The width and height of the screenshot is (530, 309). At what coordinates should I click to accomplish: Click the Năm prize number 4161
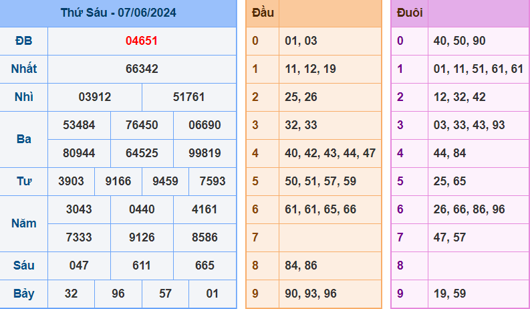click(205, 209)
